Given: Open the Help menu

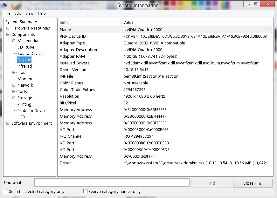Looking at the screenshot, I should [42, 13].
